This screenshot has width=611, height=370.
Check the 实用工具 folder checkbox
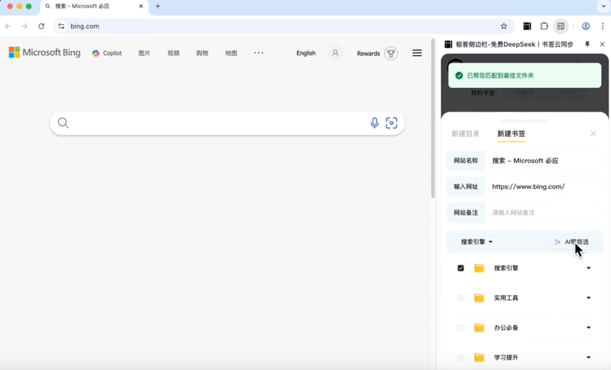(461, 298)
